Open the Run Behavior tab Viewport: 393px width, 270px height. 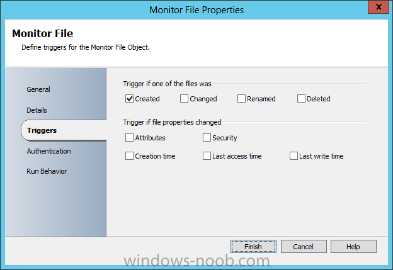[47, 171]
